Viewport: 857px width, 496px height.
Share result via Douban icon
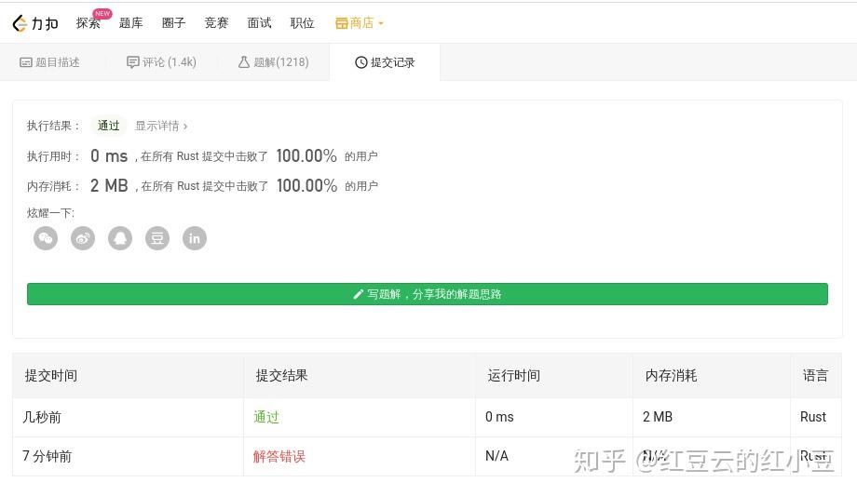point(157,238)
